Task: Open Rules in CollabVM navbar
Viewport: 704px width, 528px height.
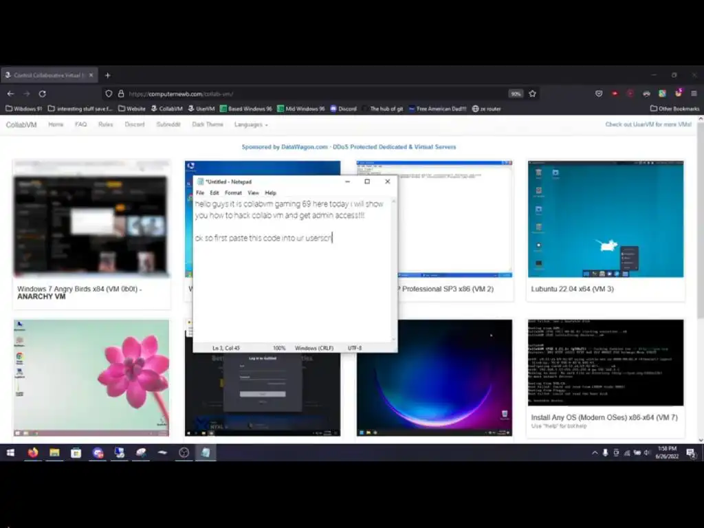Action: coord(105,124)
